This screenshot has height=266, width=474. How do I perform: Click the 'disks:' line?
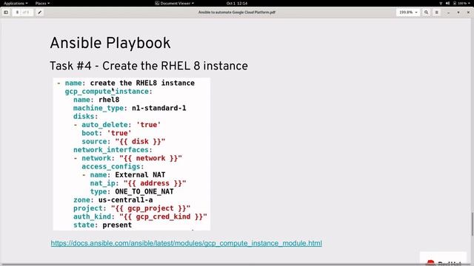pos(86,117)
